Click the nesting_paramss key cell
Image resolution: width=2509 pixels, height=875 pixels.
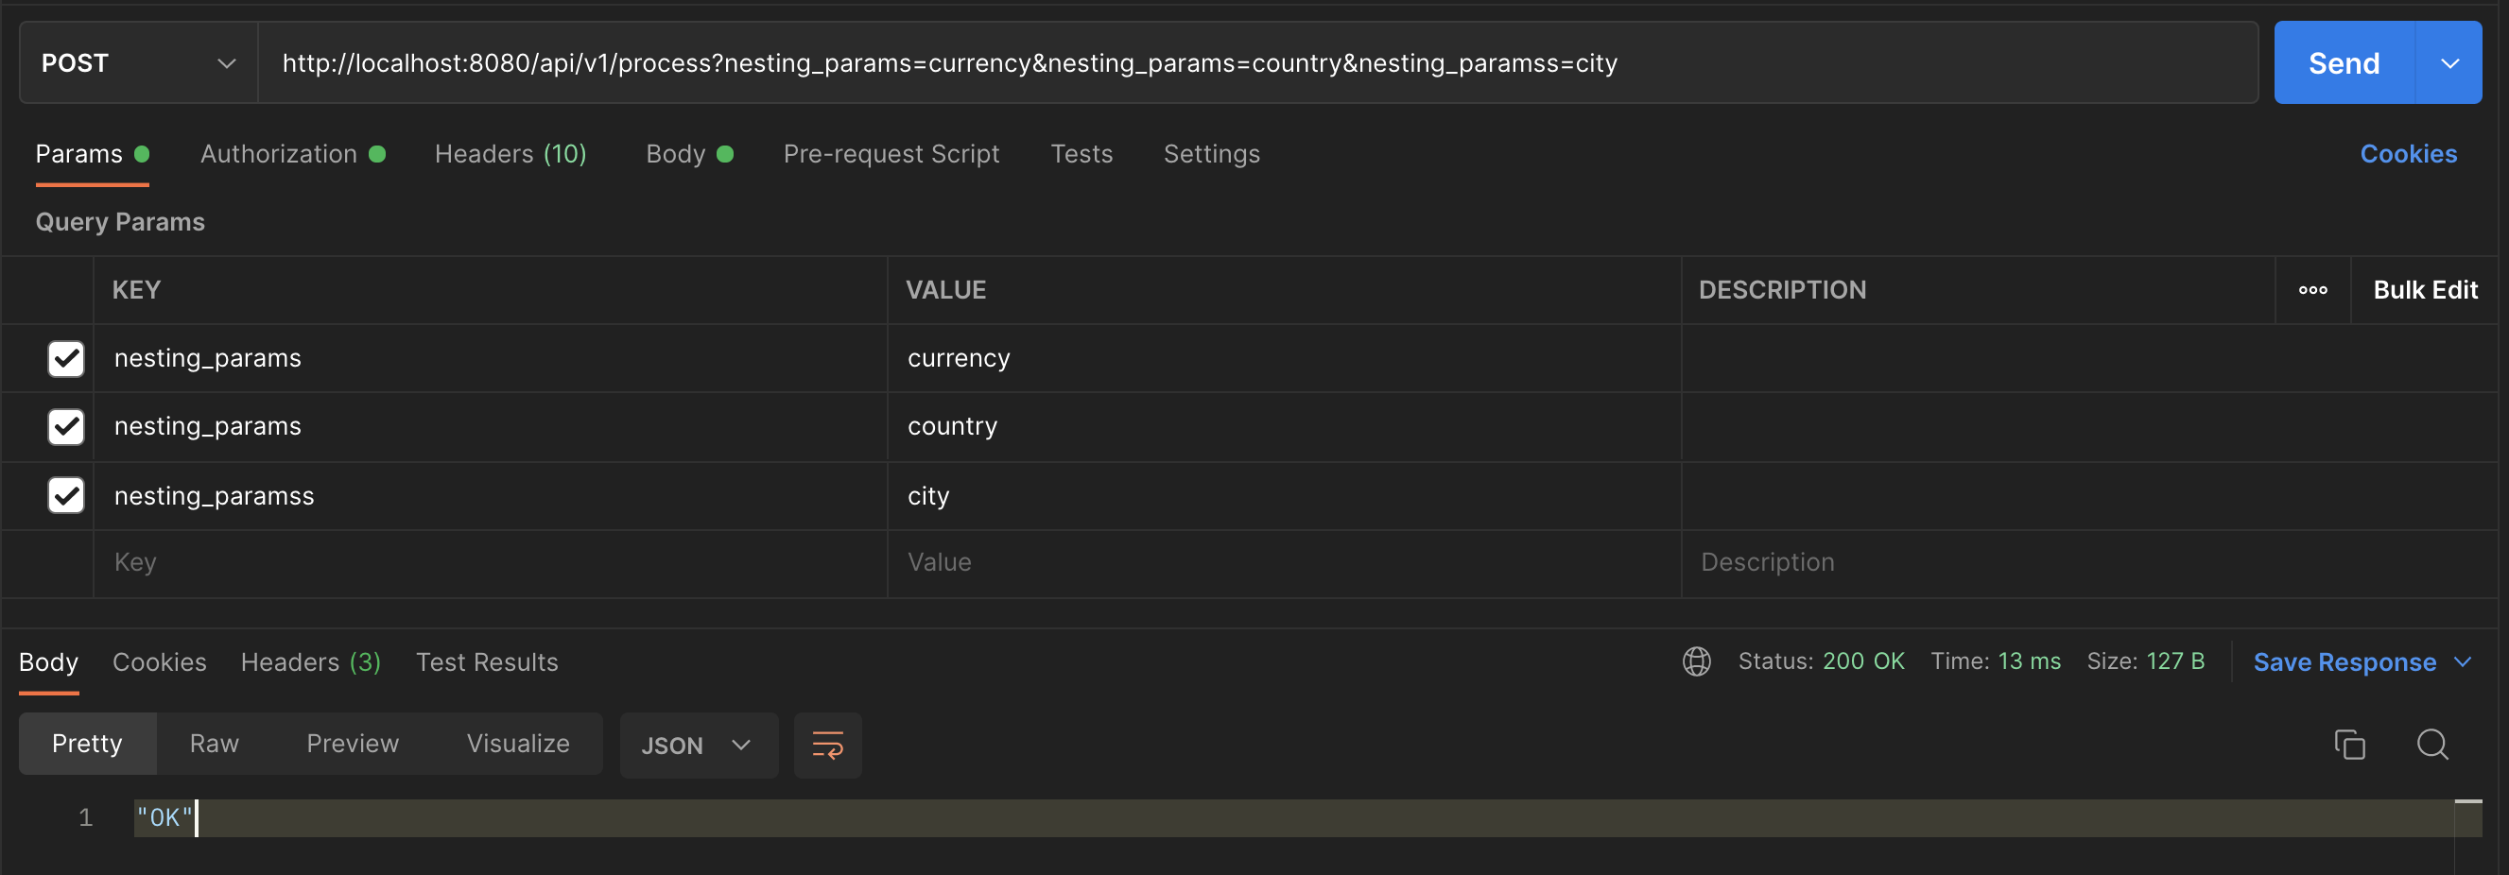tap(490, 495)
